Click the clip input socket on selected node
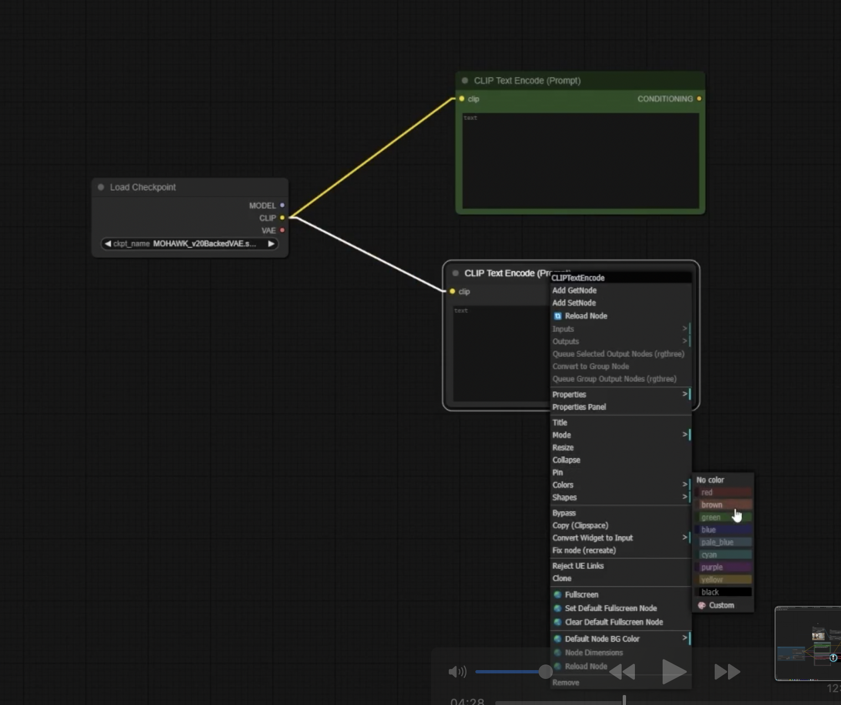841x705 pixels. [452, 292]
